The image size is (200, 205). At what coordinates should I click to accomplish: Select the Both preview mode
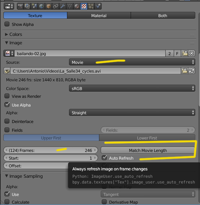point(163,15)
